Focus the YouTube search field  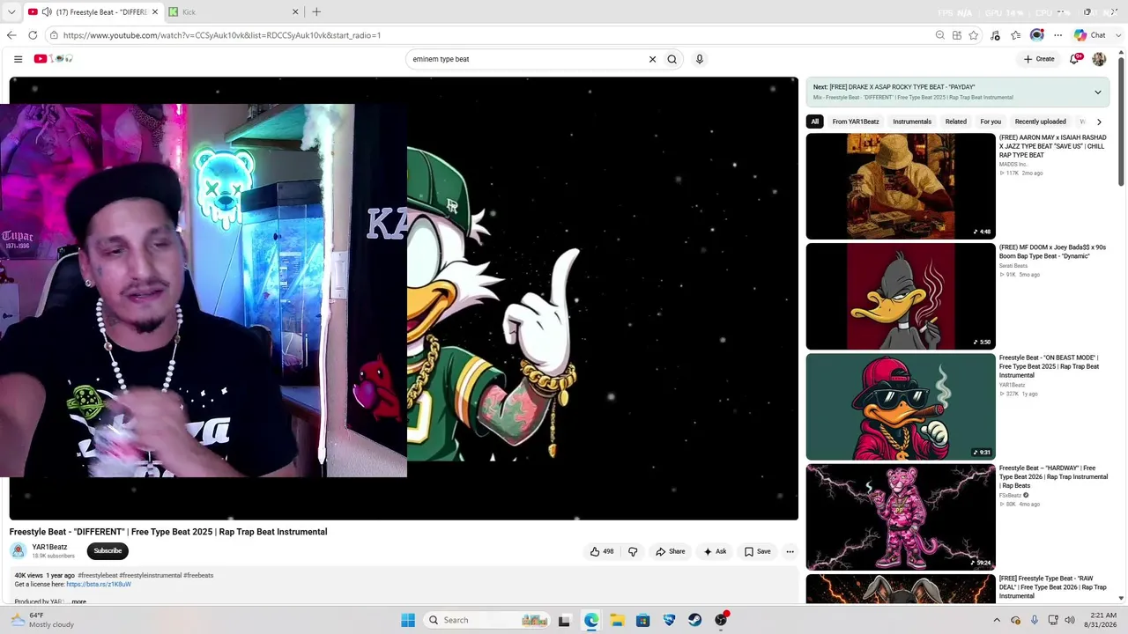pyautogui.click(x=529, y=59)
